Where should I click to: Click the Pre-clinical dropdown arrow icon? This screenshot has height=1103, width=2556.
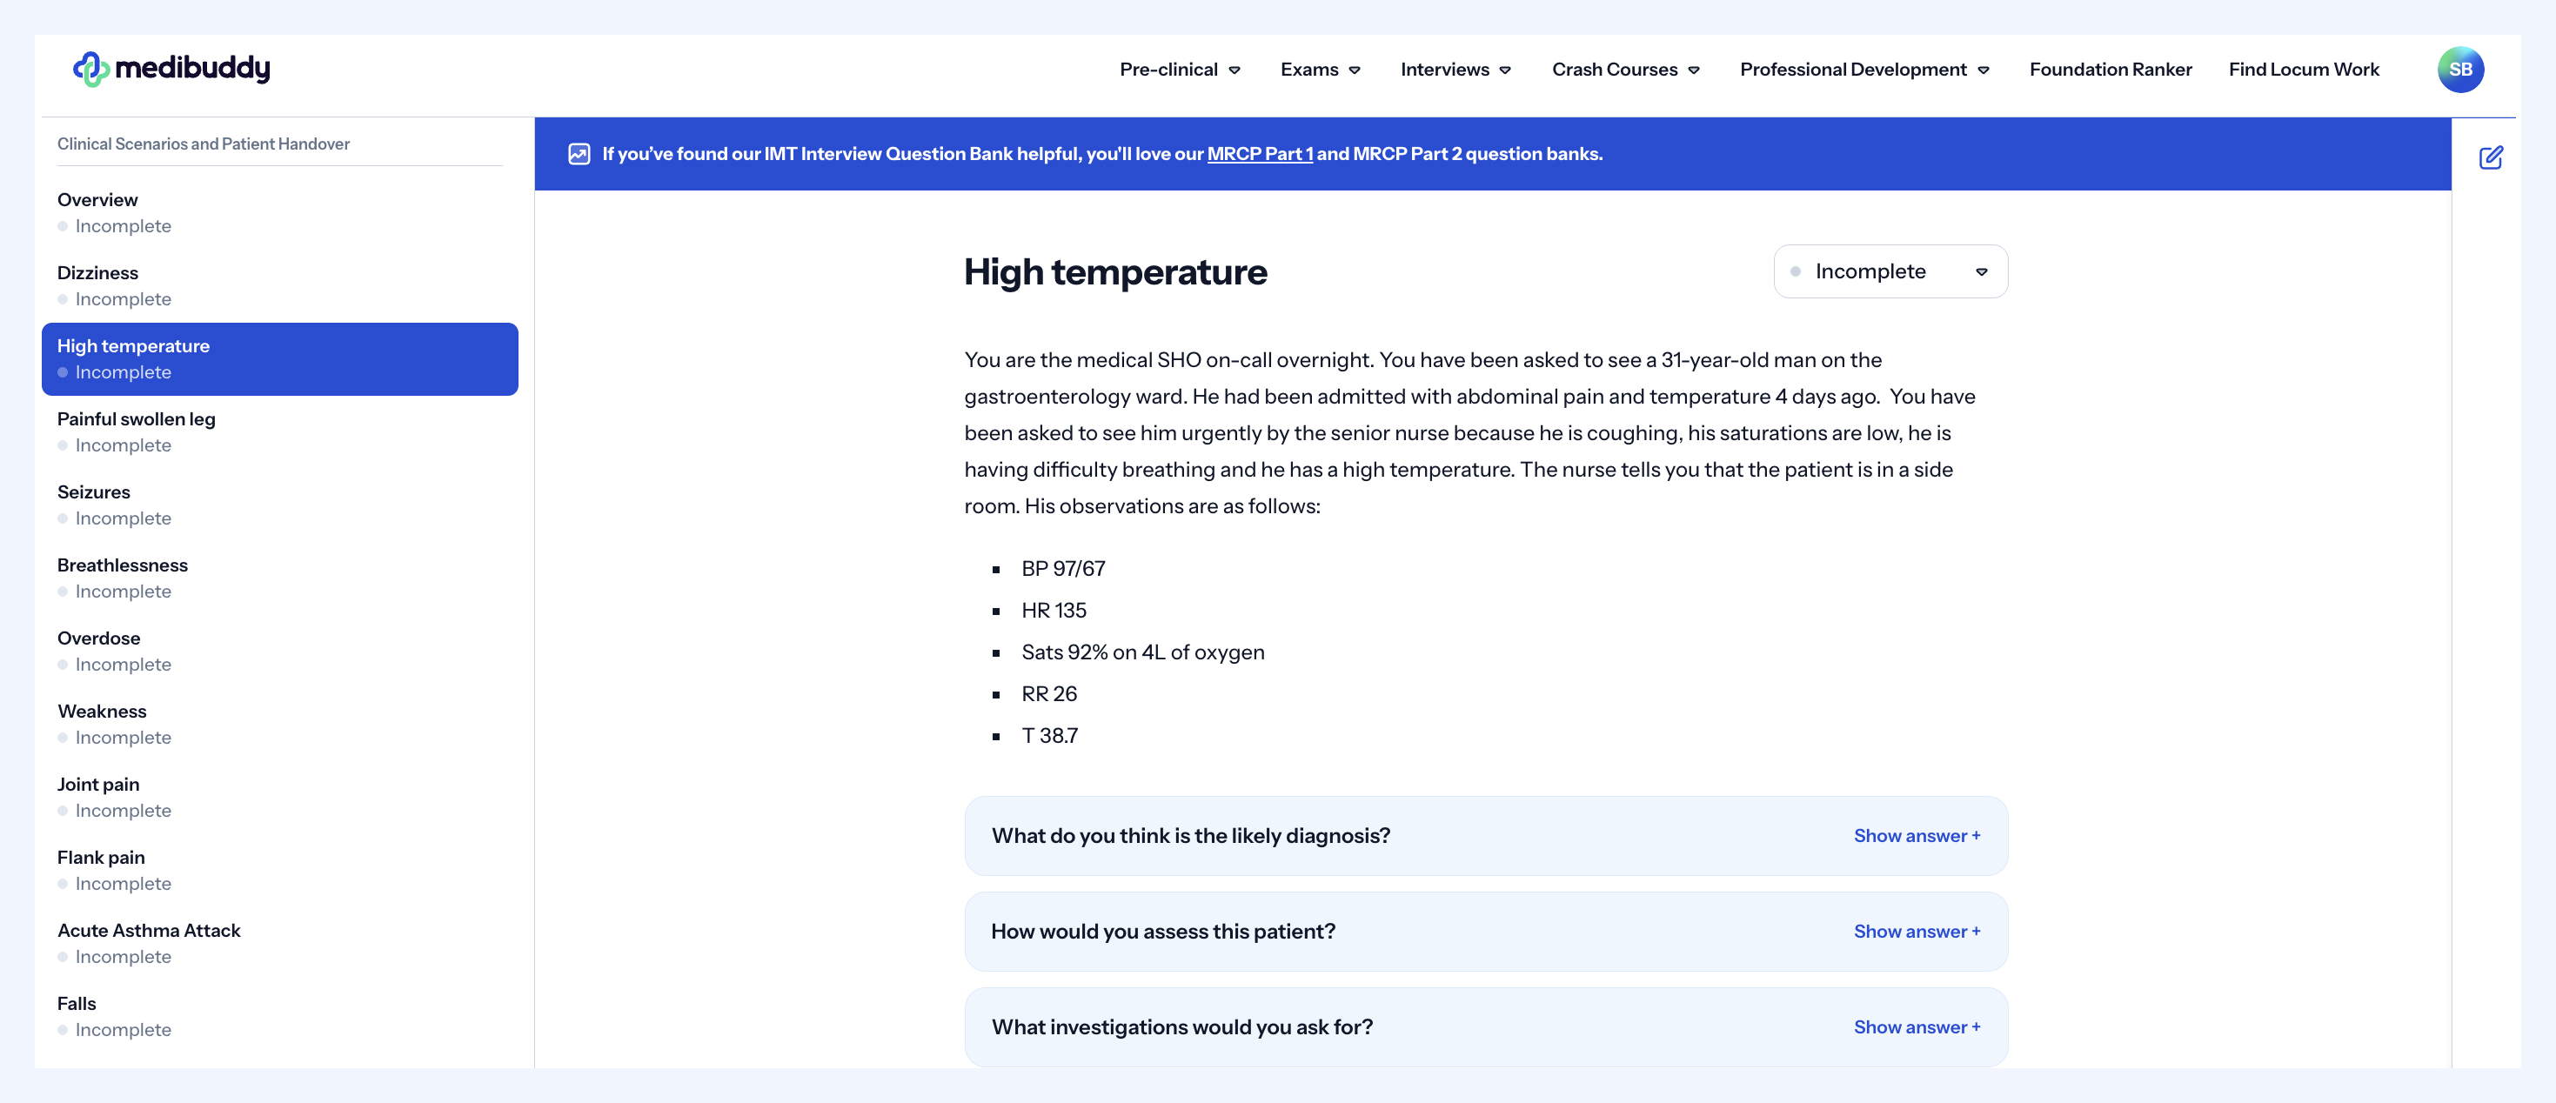click(x=1235, y=70)
